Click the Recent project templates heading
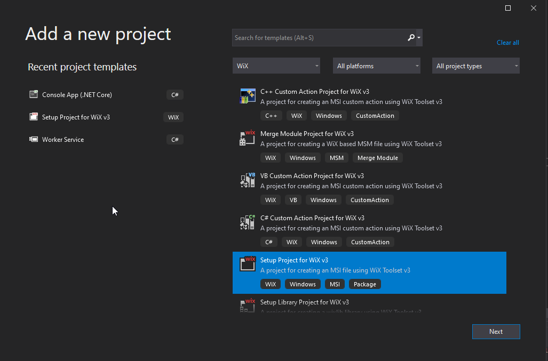 [82, 67]
